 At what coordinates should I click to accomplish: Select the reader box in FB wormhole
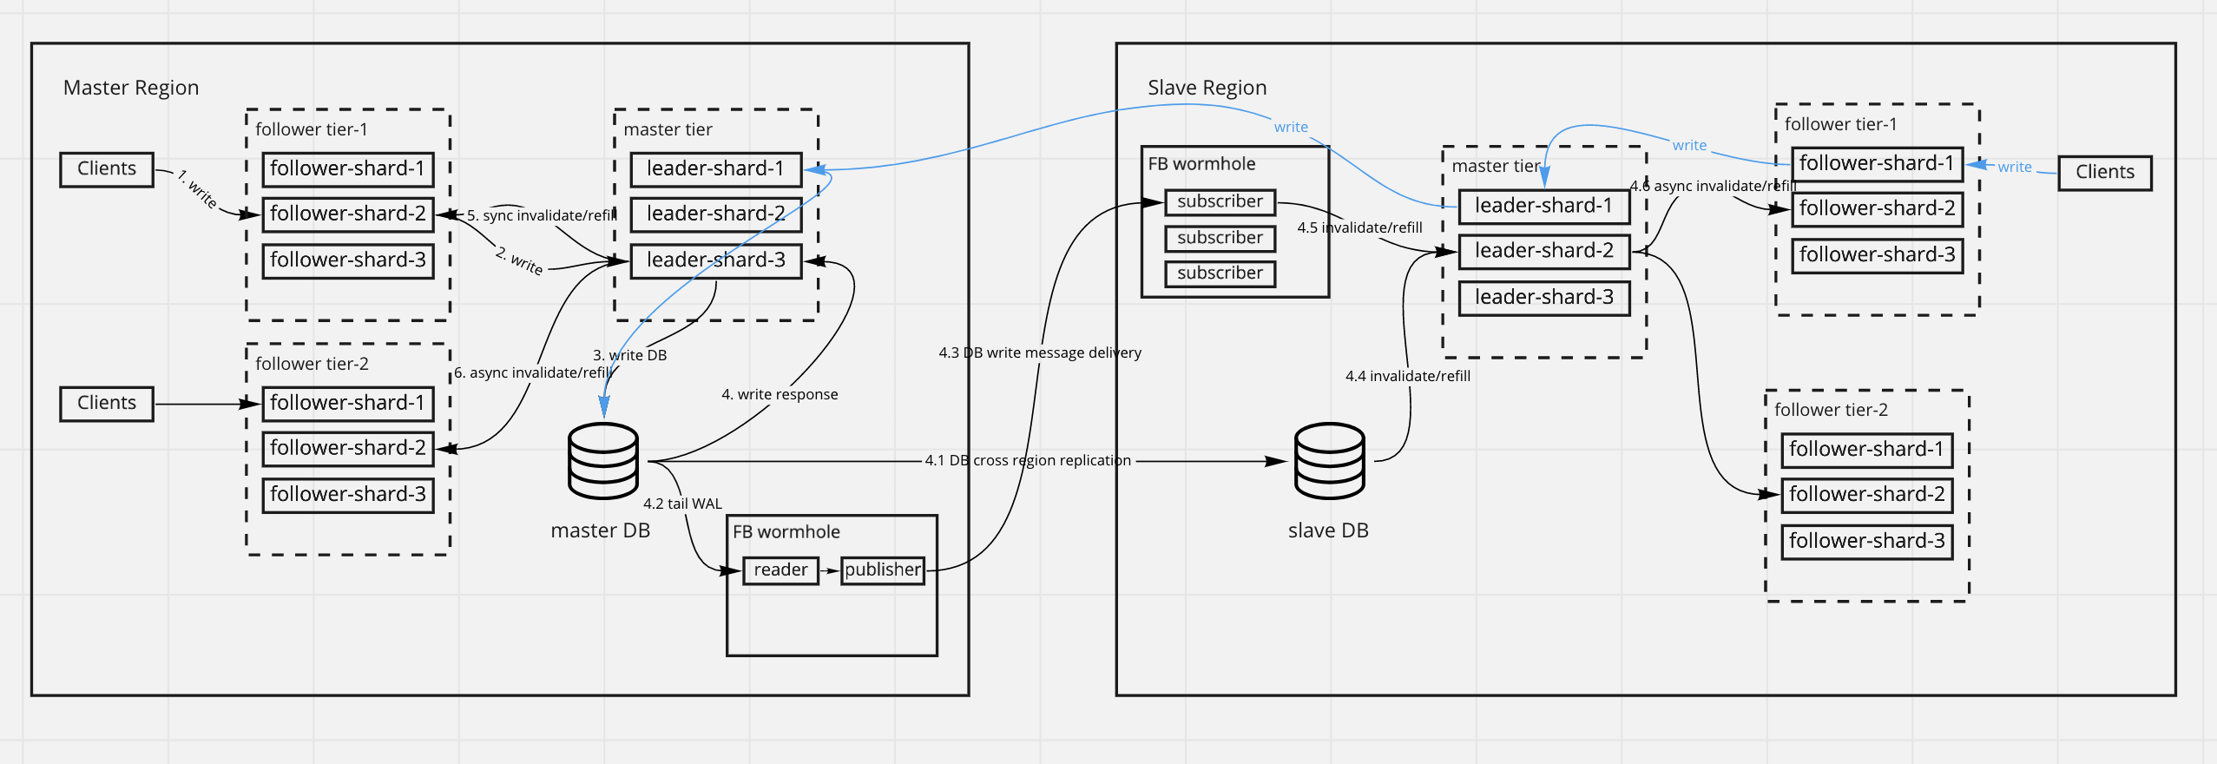coord(780,570)
